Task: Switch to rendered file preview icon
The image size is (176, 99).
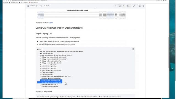Action: pyautogui.click(x=120, y=6)
